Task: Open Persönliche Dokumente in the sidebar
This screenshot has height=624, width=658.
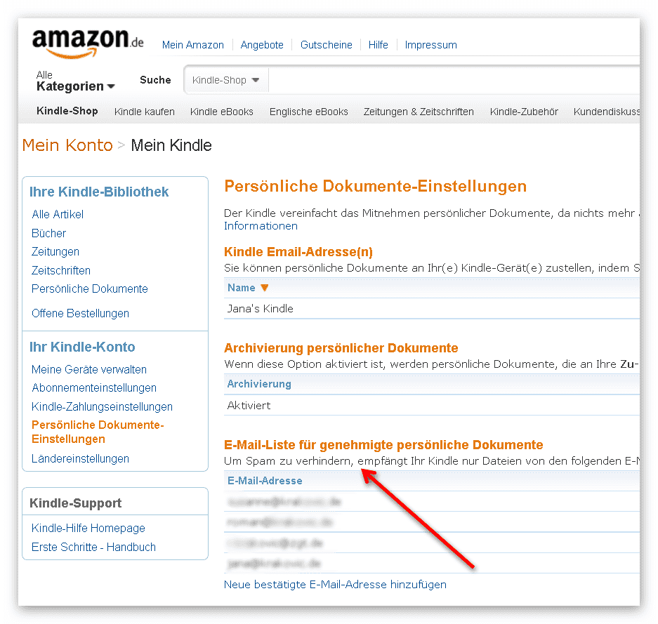Action: (90, 288)
